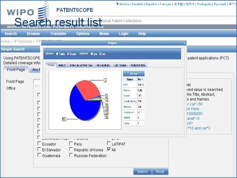The height and width of the screenshot is (178, 237).
Task: Click PCT in the Offices table
Action: coord(126,85)
